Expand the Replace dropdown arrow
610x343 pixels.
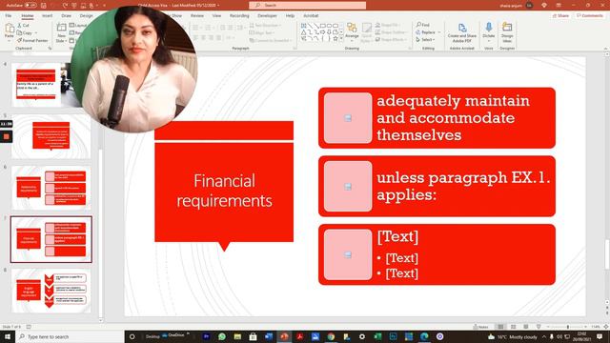[x=439, y=32]
